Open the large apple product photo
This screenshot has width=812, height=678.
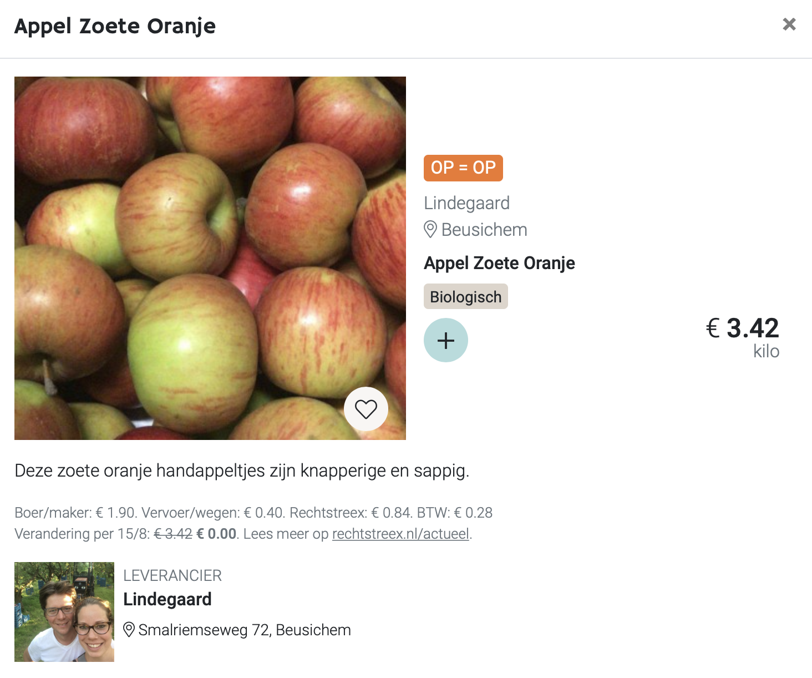(x=210, y=258)
